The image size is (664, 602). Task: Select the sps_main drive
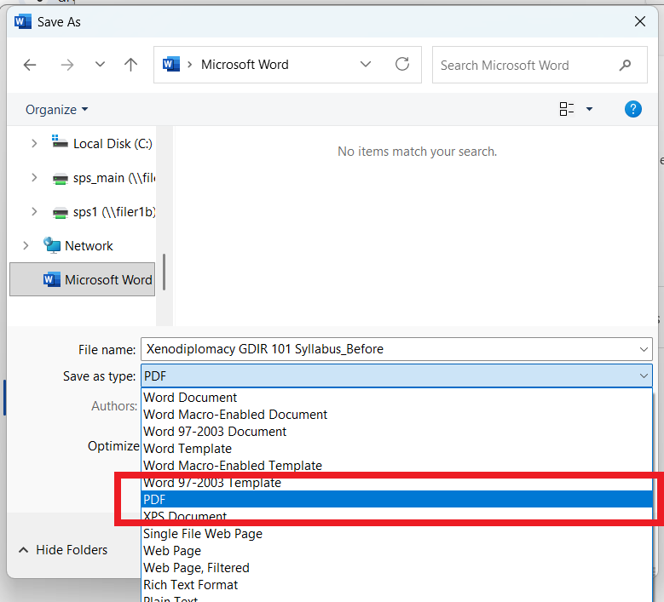(x=114, y=178)
